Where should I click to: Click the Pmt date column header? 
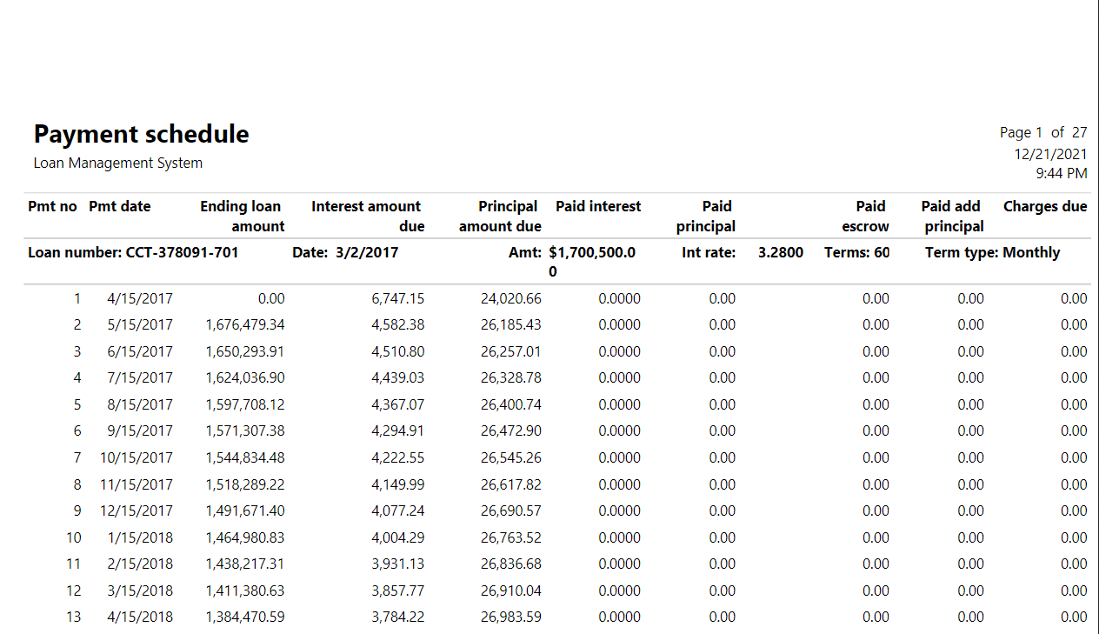(x=118, y=206)
